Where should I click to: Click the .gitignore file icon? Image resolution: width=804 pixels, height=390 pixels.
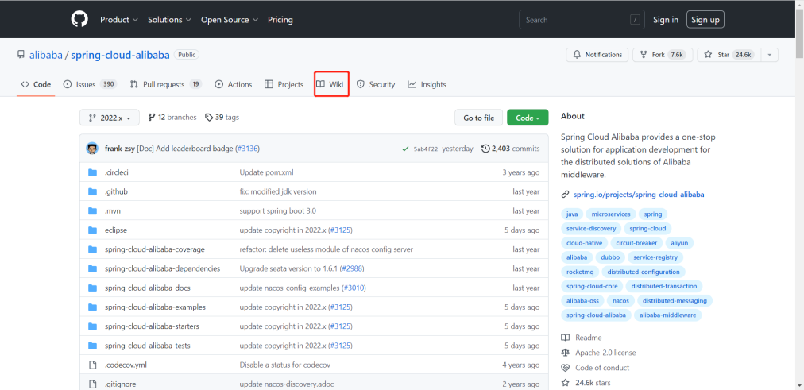[x=93, y=384]
